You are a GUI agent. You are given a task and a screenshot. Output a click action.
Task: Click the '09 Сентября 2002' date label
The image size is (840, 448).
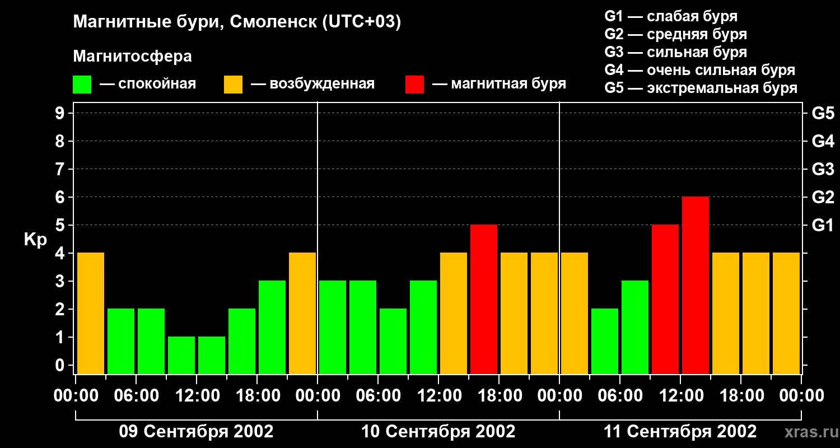(196, 432)
